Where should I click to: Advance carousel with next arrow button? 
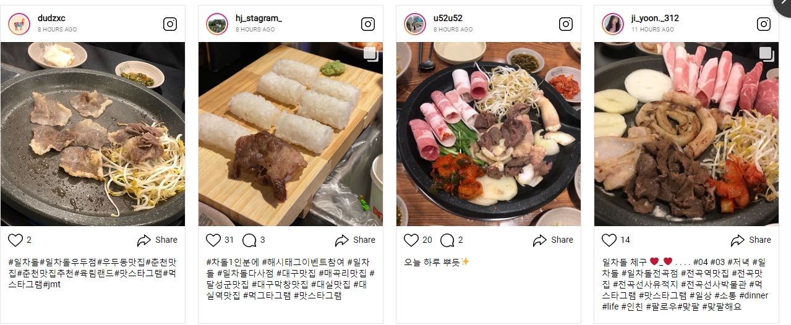(783, 5)
